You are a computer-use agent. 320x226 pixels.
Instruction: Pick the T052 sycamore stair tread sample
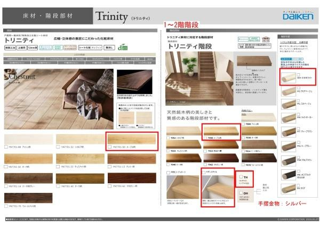184,131
